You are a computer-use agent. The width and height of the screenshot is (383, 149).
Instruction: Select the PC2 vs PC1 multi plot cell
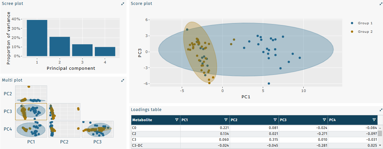pyautogui.click(x=31, y=94)
